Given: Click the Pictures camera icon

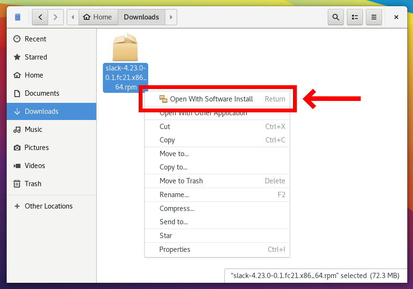Looking at the screenshot, I should point(17,148).
